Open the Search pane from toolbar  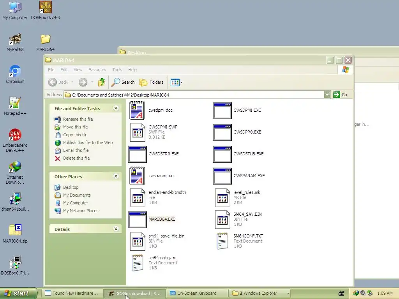(x=123, y=82)
